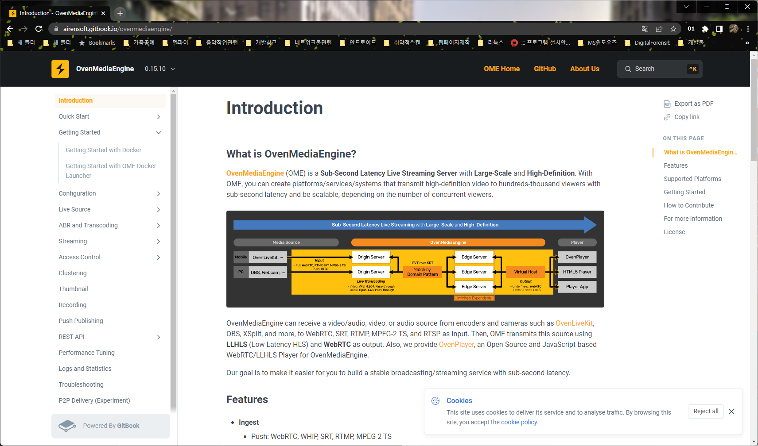
Task: Click the Copy link chain icon
Action: click(x=667, y=117)
